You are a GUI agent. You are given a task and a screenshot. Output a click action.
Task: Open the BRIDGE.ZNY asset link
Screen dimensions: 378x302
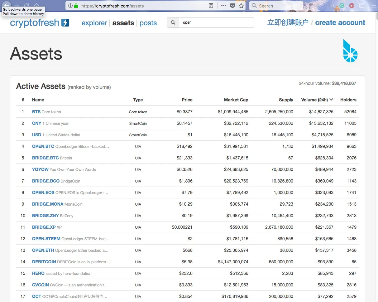point(45,216)
